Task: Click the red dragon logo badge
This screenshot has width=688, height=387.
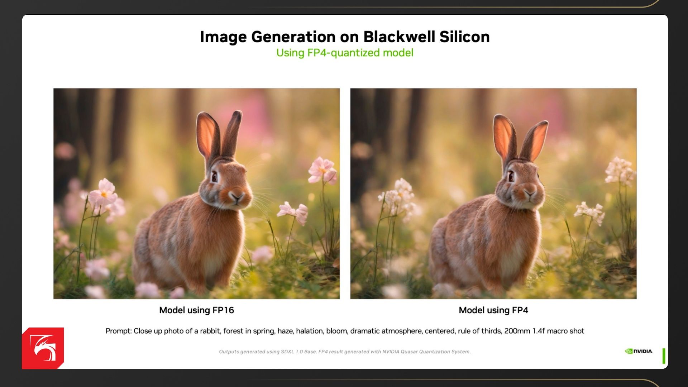Action: [43, 348]
